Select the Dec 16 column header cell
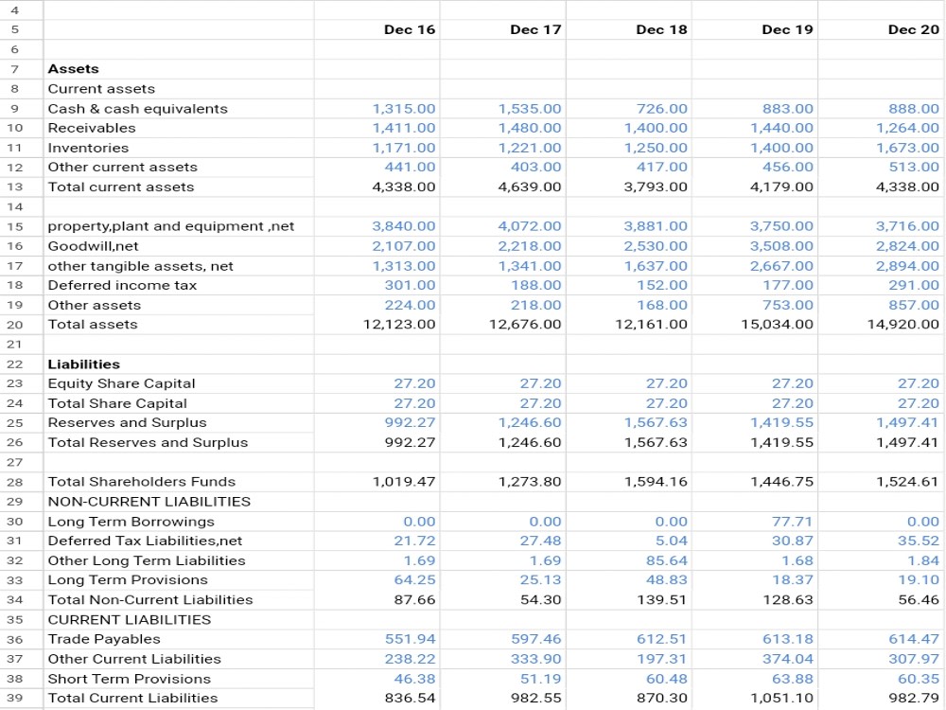Viewport: 946px width, 710px height. pos(377,29)
